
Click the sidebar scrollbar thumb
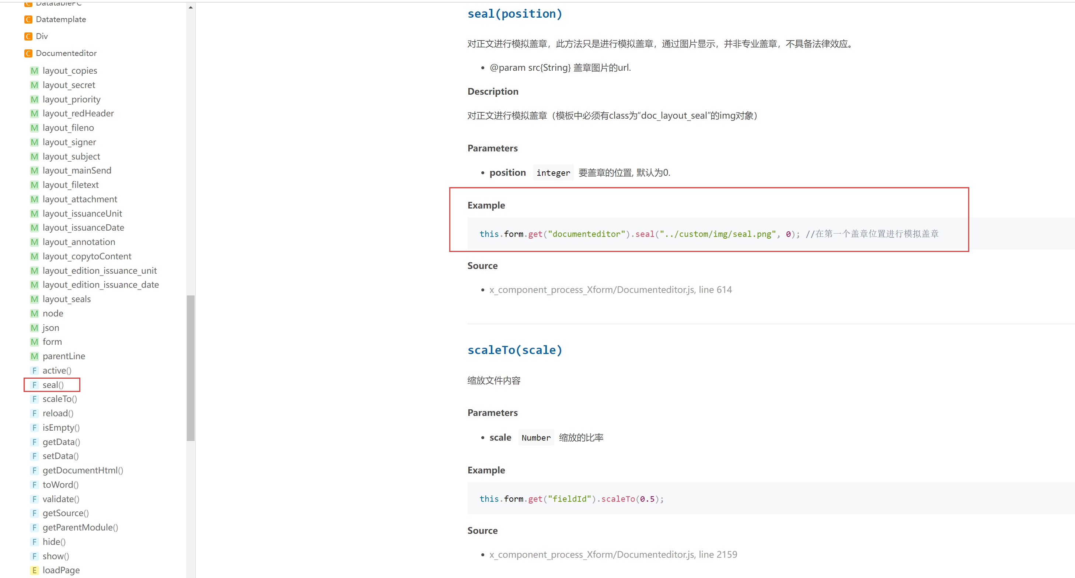click(191, 368)
